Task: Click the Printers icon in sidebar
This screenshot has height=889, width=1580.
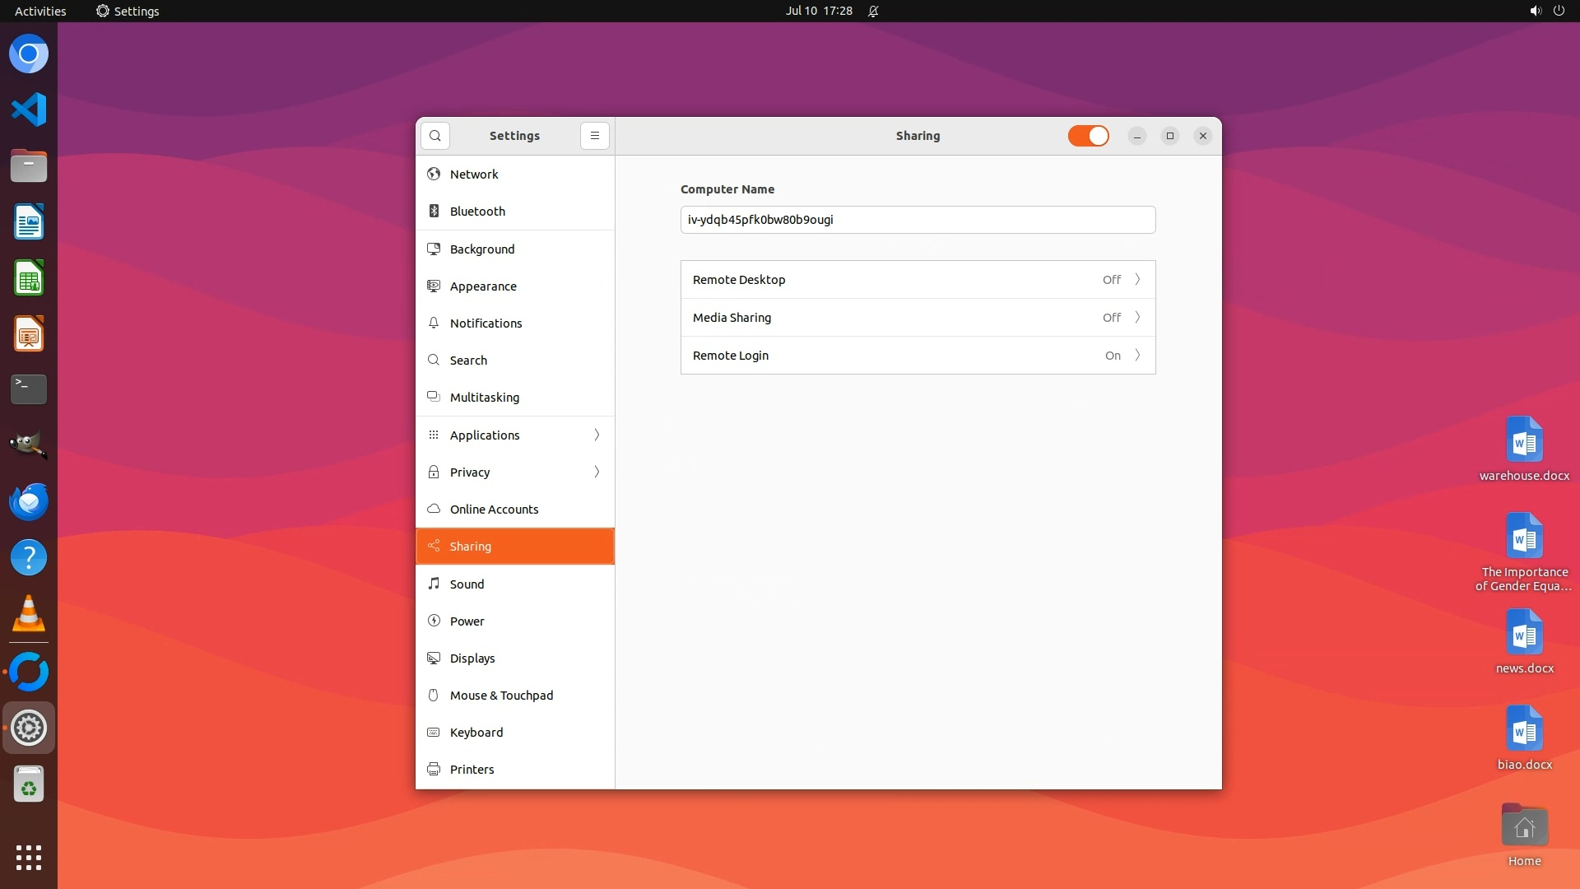Action: tap(434, 770)
